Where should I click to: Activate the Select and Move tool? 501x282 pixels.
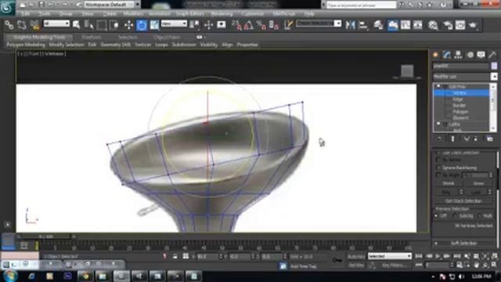[x=128, y=25]
